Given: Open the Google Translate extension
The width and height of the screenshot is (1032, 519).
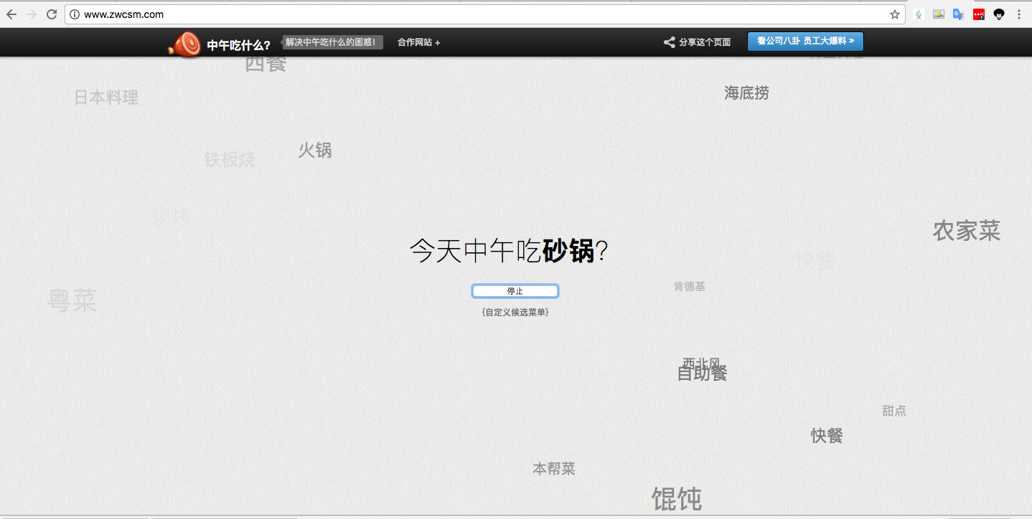Looking at the screenshot, I should (x=958, y=14).
